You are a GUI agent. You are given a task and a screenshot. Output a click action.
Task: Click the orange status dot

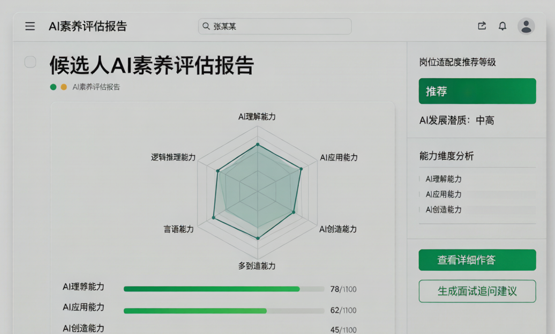(64, 87)
